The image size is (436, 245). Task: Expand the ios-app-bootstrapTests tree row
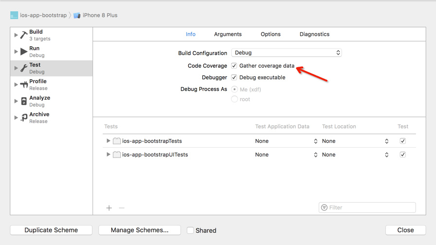click(x=109, y=141)
